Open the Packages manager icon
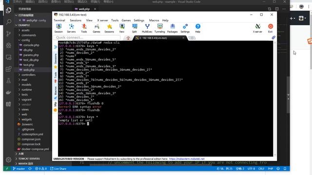 pos(172,28)
